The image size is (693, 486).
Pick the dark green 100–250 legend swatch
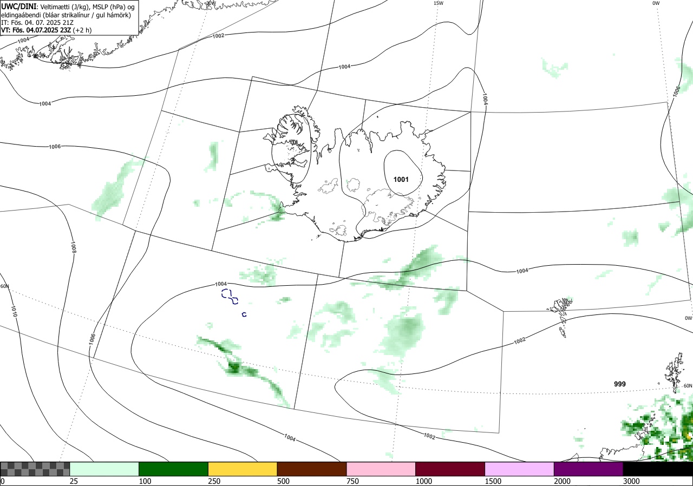(x=174, y=469)
